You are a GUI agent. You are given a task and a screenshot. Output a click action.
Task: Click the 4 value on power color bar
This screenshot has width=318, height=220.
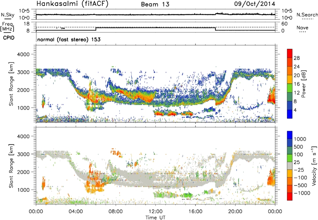click(295, 110)
